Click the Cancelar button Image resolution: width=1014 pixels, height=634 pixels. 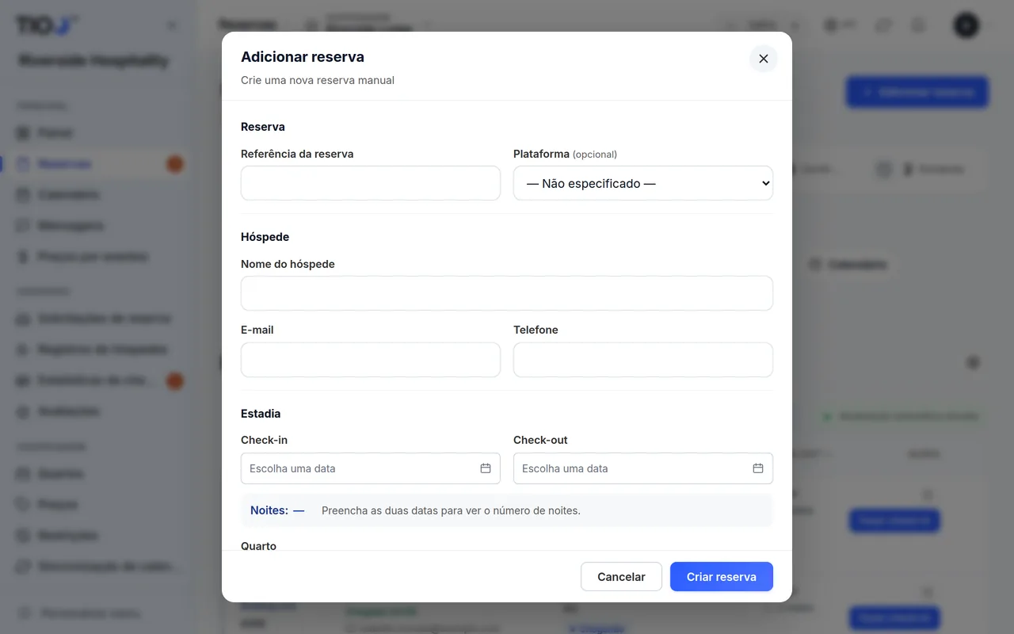(x=621, y=577)
